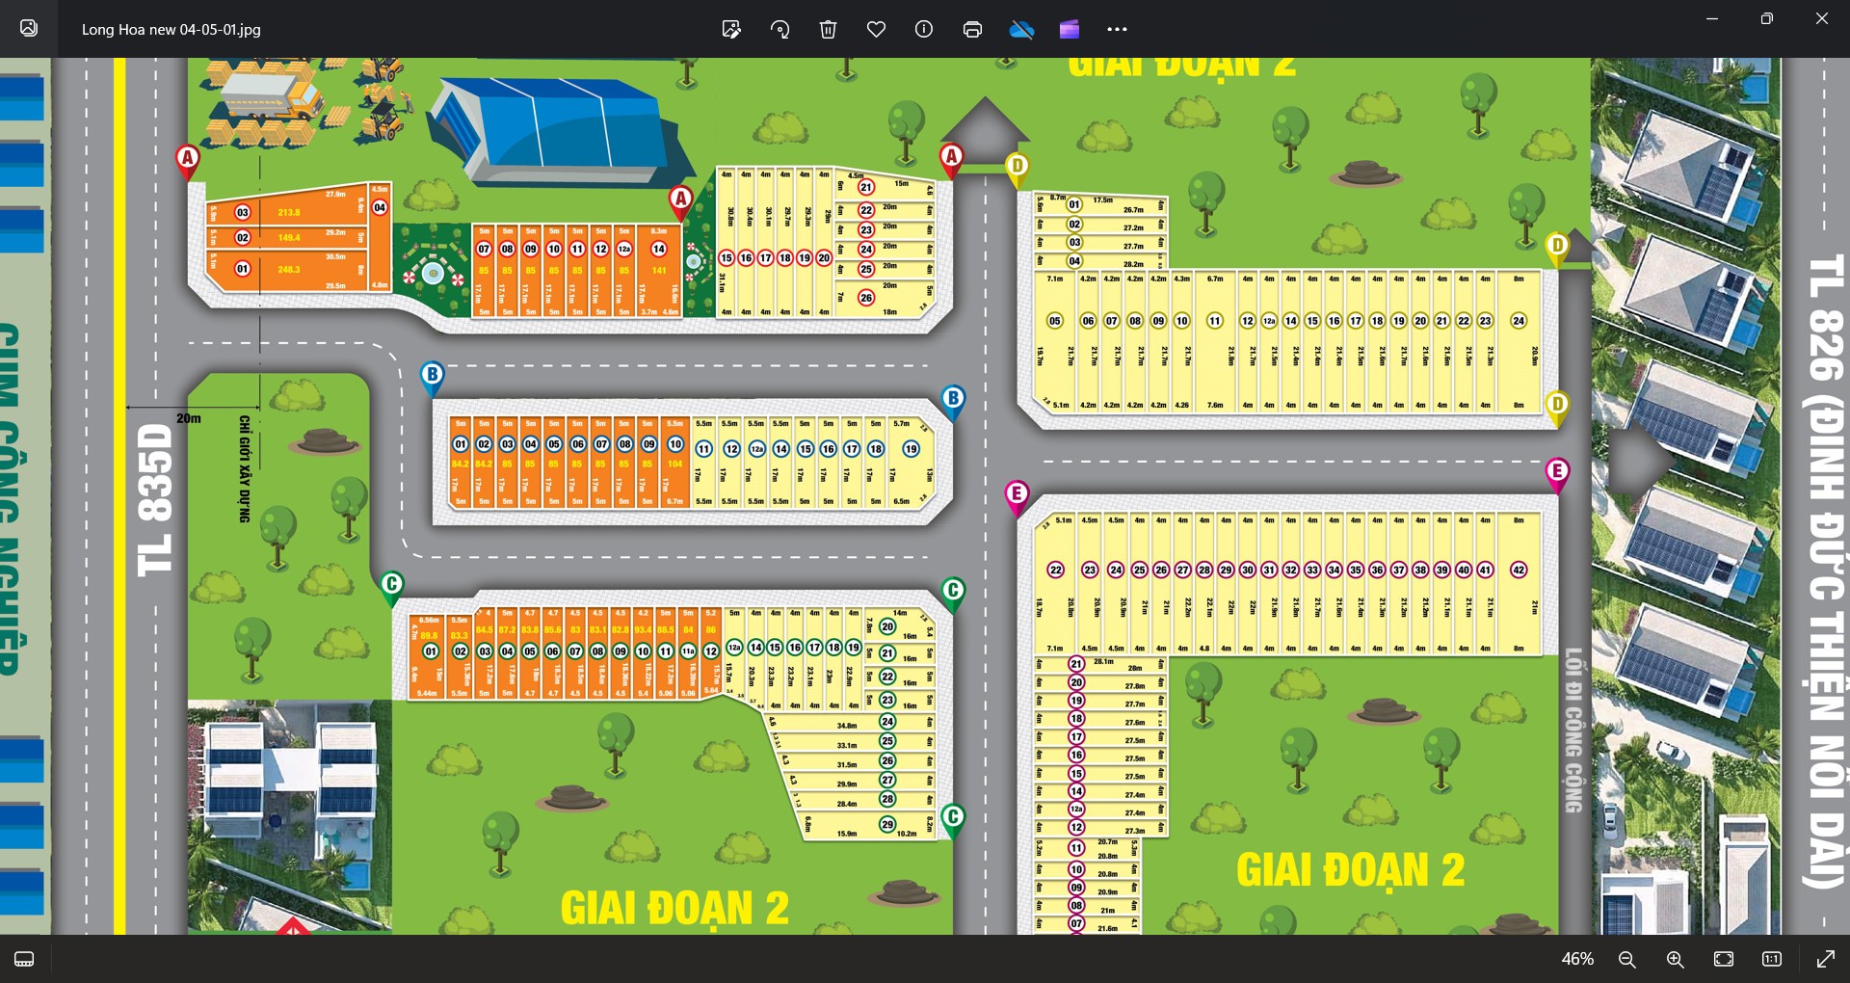
Task: Zoom in with the plus magnifier icon
Action: (1676, 959)
